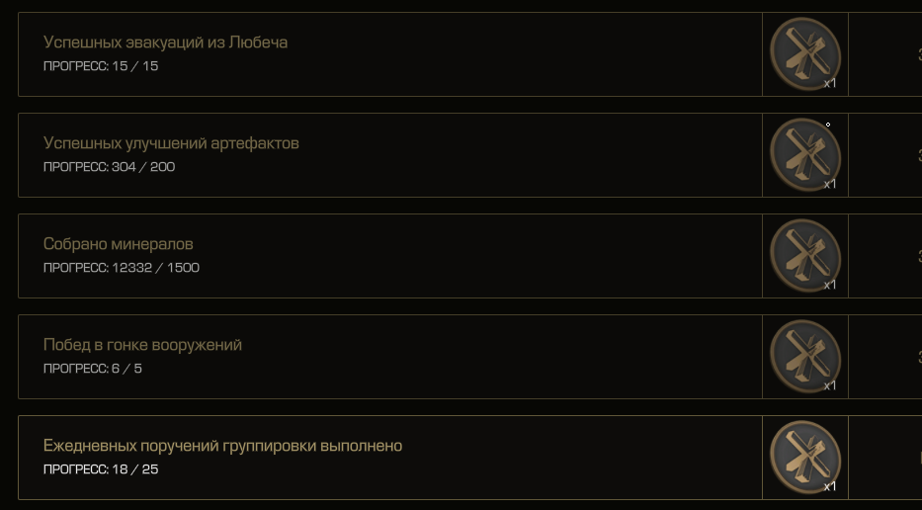The width and height of the screenshot is (922, 510).
Task: Click reward token for daily faction assignments
Action: pos(805,457)
